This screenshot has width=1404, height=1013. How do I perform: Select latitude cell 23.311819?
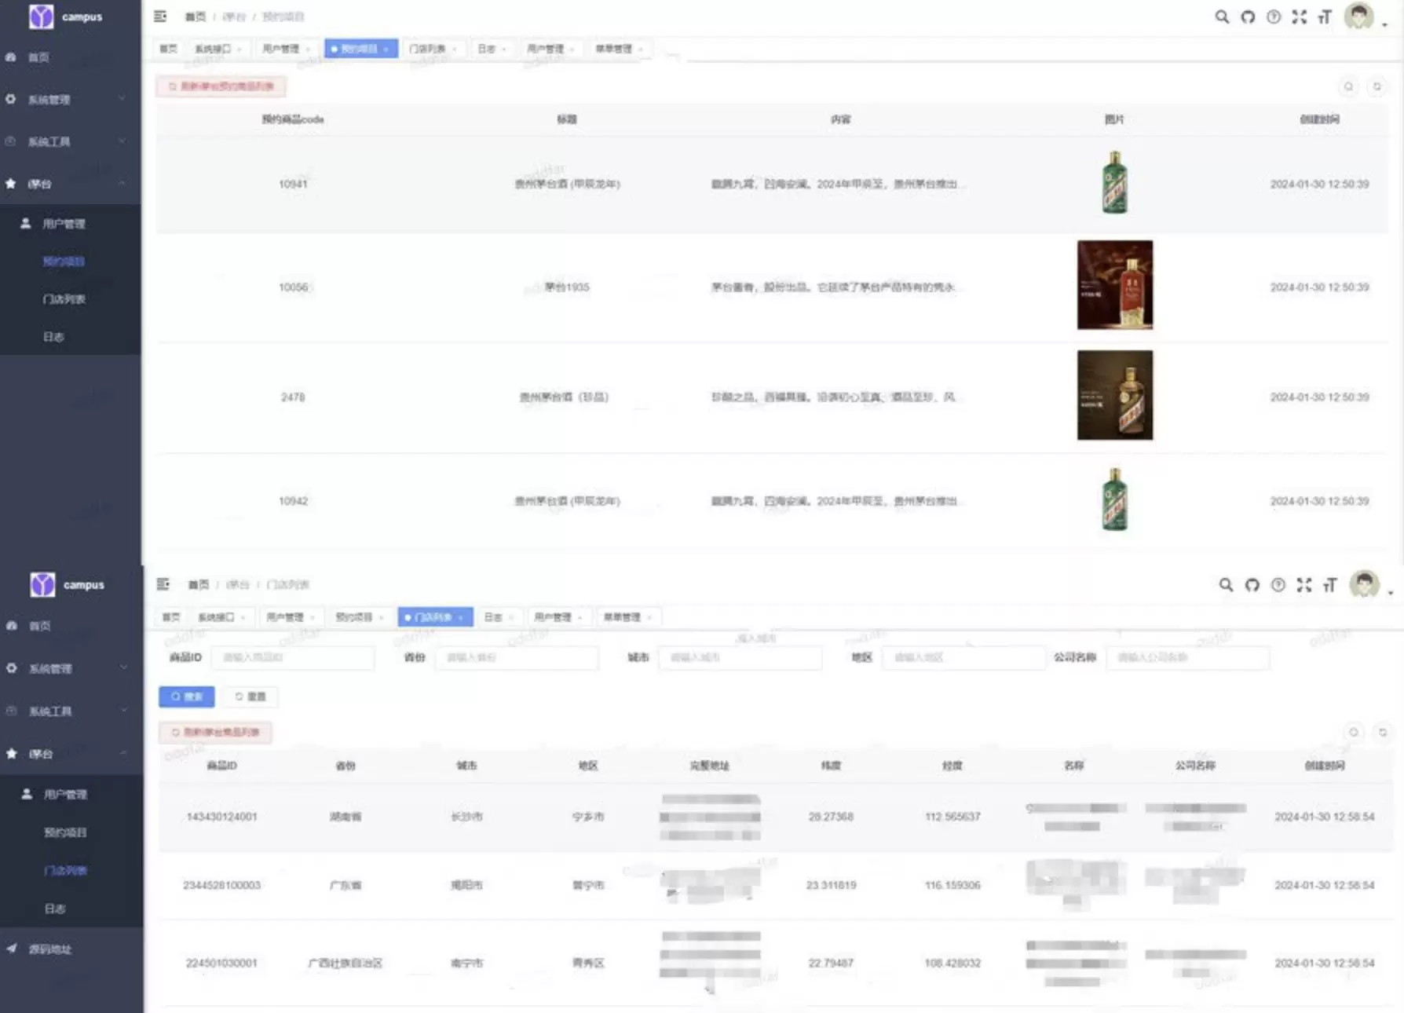pos(831,885)
